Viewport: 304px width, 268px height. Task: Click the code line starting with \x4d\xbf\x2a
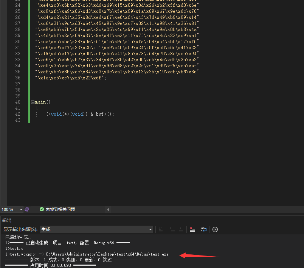pos(117,36)
